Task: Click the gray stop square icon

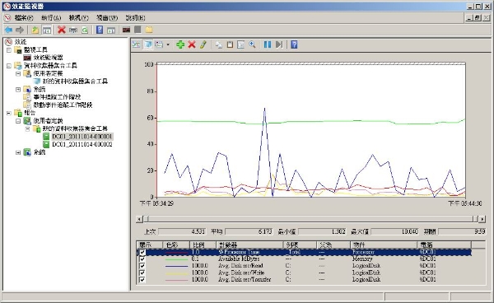Action: 137,30
